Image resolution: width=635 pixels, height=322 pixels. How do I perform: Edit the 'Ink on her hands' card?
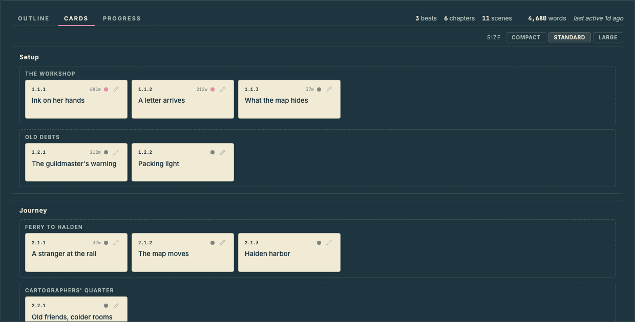click(x=116, y=89)
